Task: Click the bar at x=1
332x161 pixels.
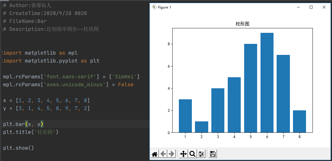Action: point(185,116)
